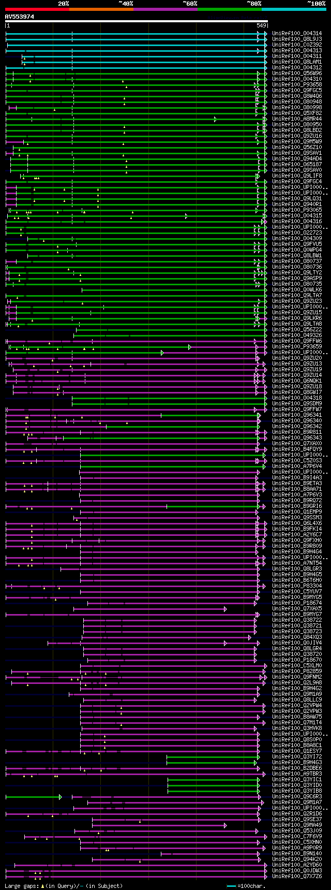Select UniRef100_Q9LKR6 label
This screenshot has height=890, width=331.
coord(297,318)
